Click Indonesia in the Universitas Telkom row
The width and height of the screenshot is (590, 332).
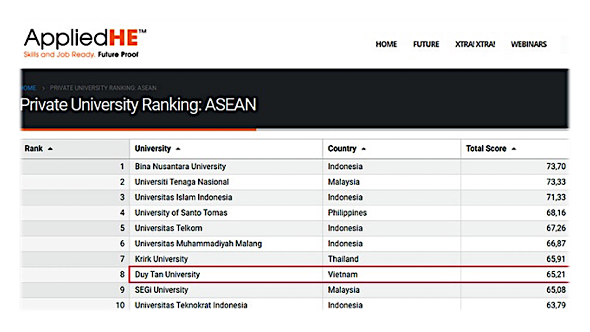391,228
